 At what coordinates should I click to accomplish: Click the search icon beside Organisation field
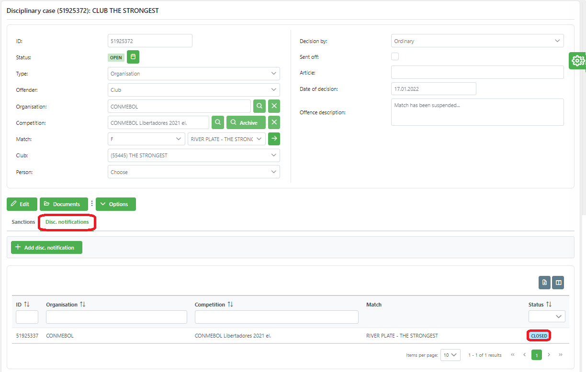259,106
